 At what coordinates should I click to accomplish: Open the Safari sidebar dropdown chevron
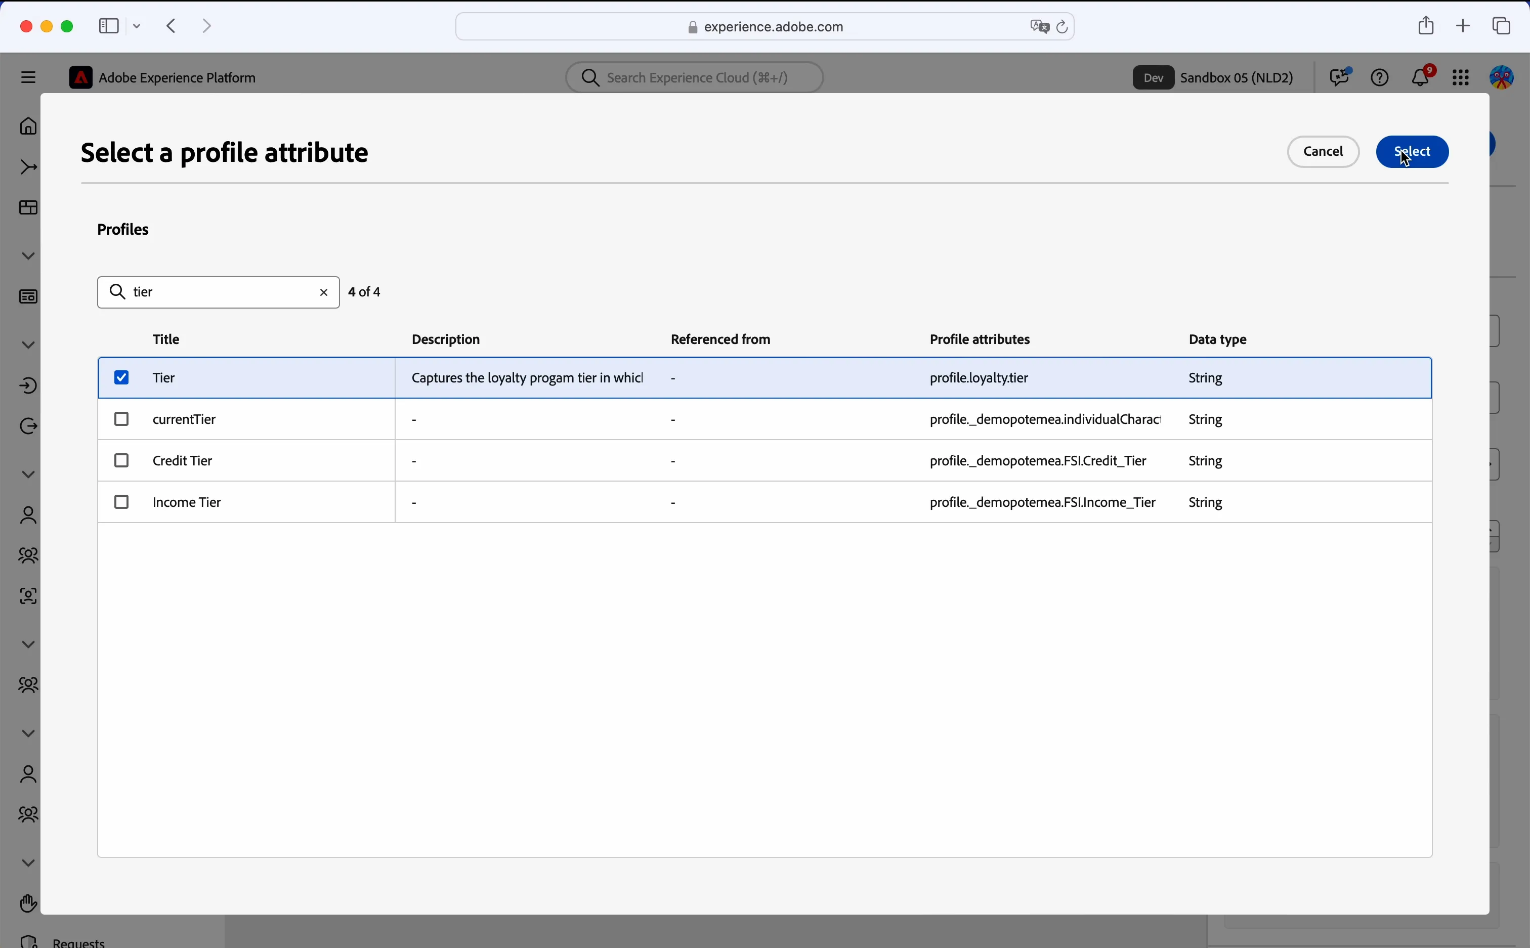[137, 26]
